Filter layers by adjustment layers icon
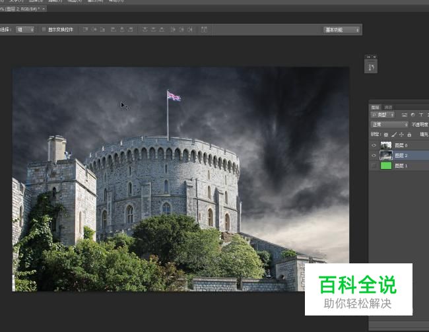The image size is (429, 332). [x=413, y=115]
